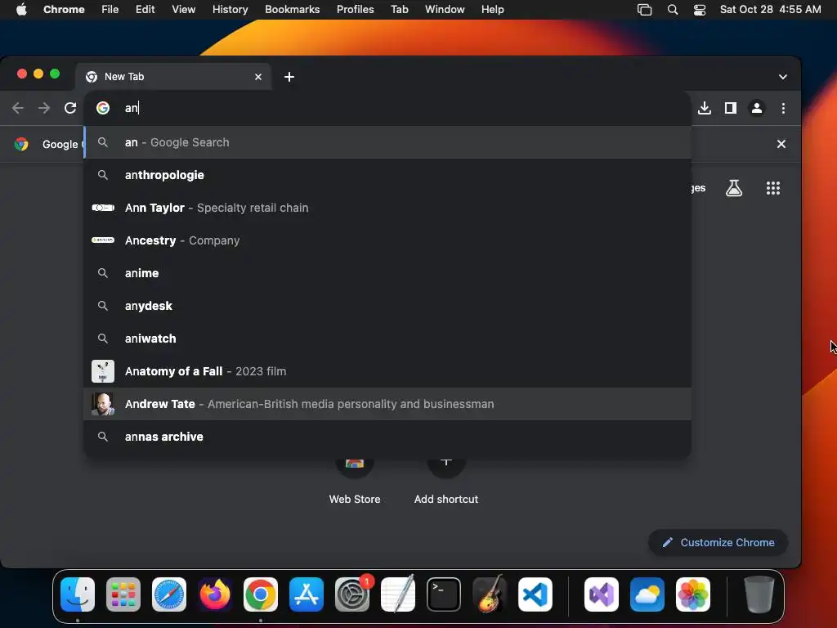Open Spotlight search in menu bar
Screen dimensions: 837x628
pos(673,10)
